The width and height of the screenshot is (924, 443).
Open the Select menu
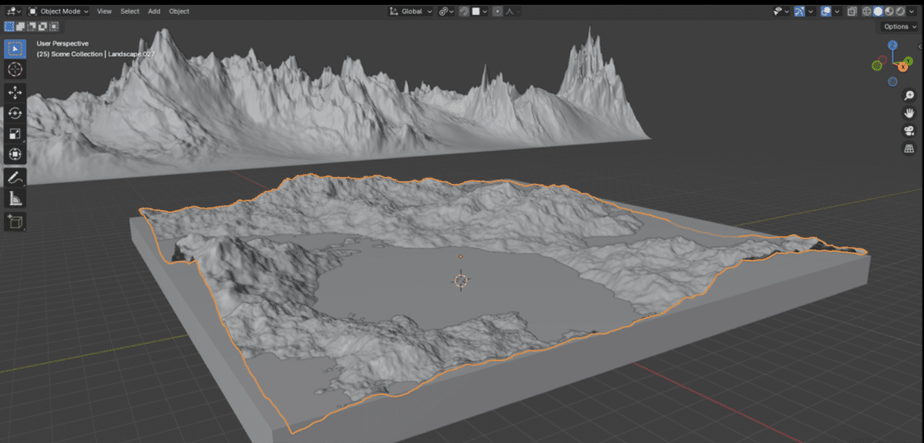(x=130, y=12)
